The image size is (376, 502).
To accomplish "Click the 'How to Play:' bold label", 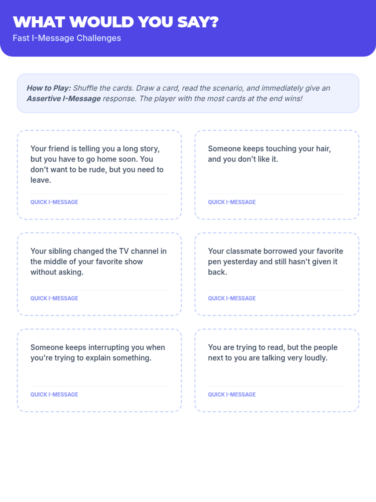I will pos(49,88).
